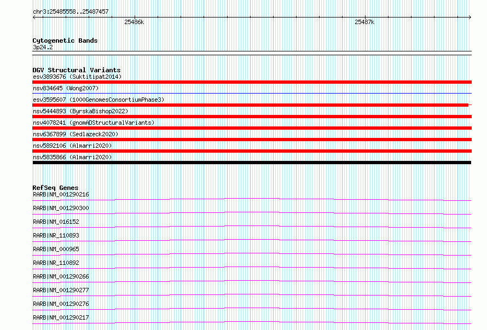Image resolution: width=487 pixels, height=330 pixels.
Task: Open nsv4078241 (gnomADStructuralVariants) label
Action: [94, 123]
